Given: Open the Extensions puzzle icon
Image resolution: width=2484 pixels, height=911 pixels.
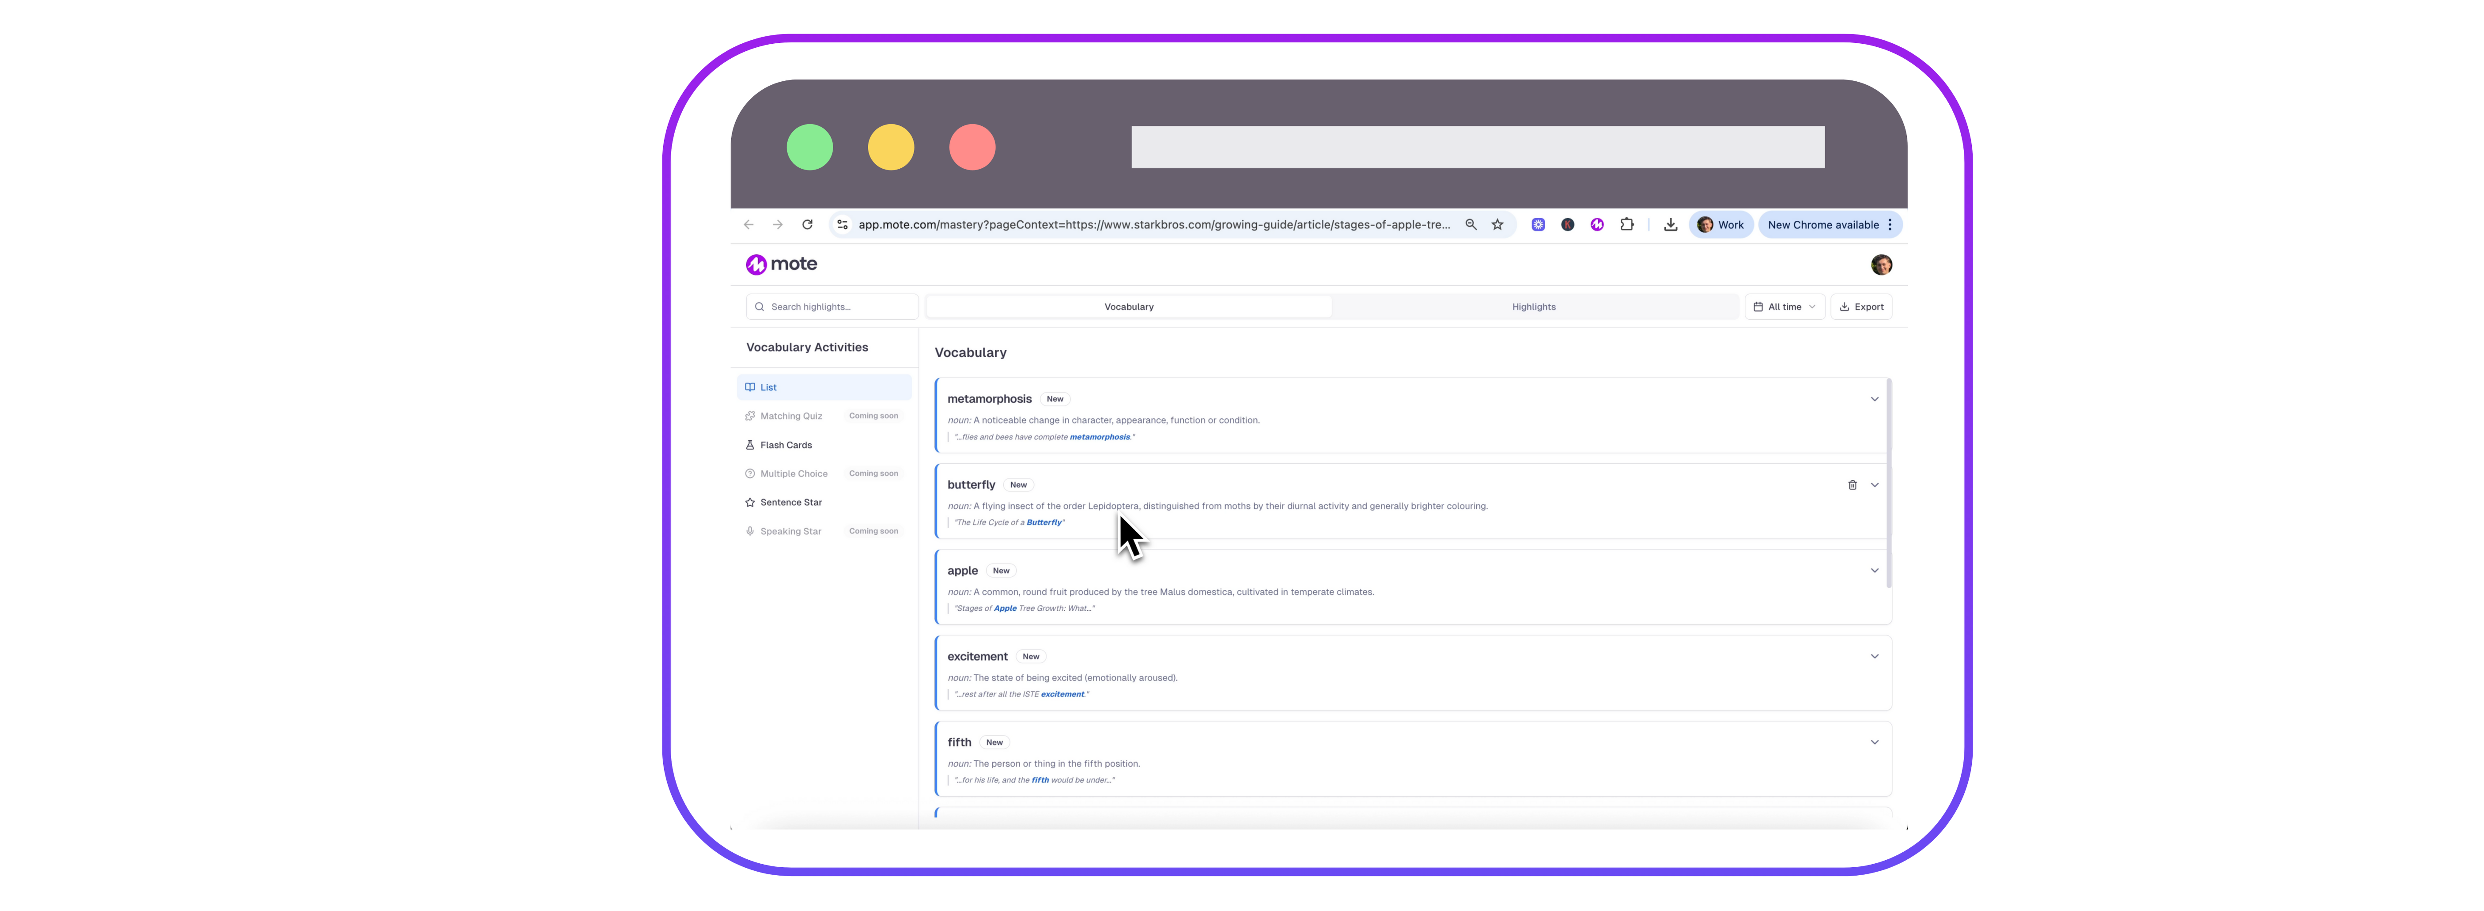Looking at the screenshot, I should coord(1627,225).
